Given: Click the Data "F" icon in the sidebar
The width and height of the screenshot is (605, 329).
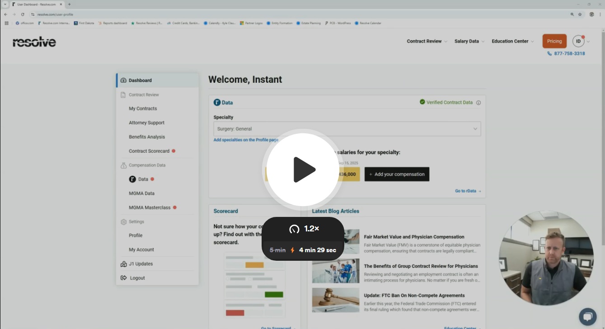Looking at the screenshot, I should point(132,179).
